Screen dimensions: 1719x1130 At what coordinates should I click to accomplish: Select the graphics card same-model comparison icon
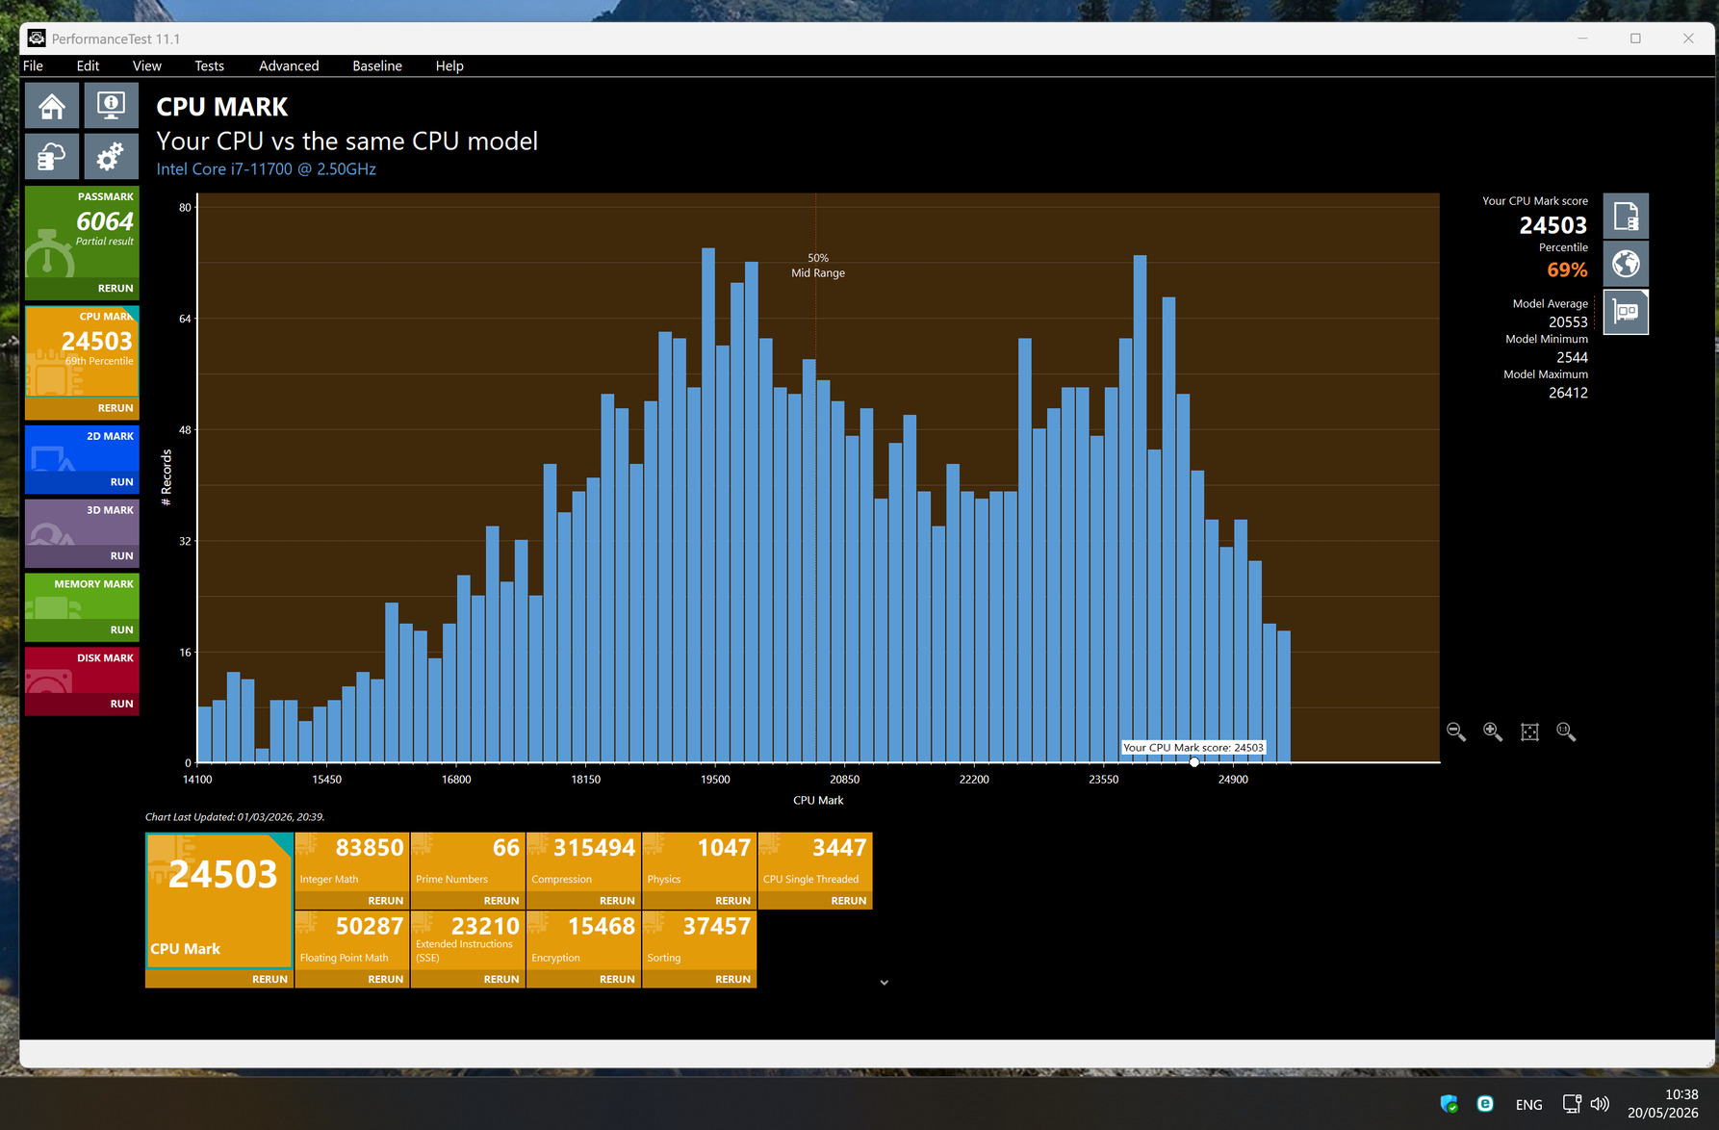[x=1626, y=312]
